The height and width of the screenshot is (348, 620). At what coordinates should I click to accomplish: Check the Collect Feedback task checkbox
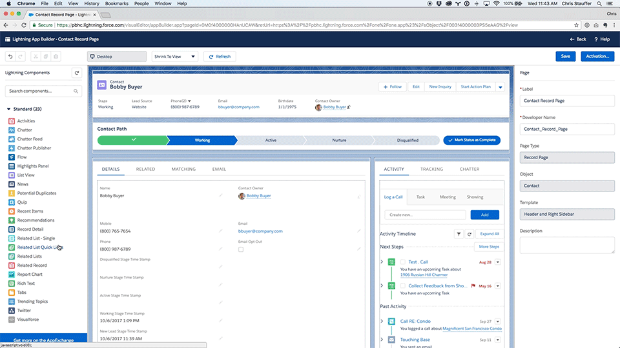403,286
